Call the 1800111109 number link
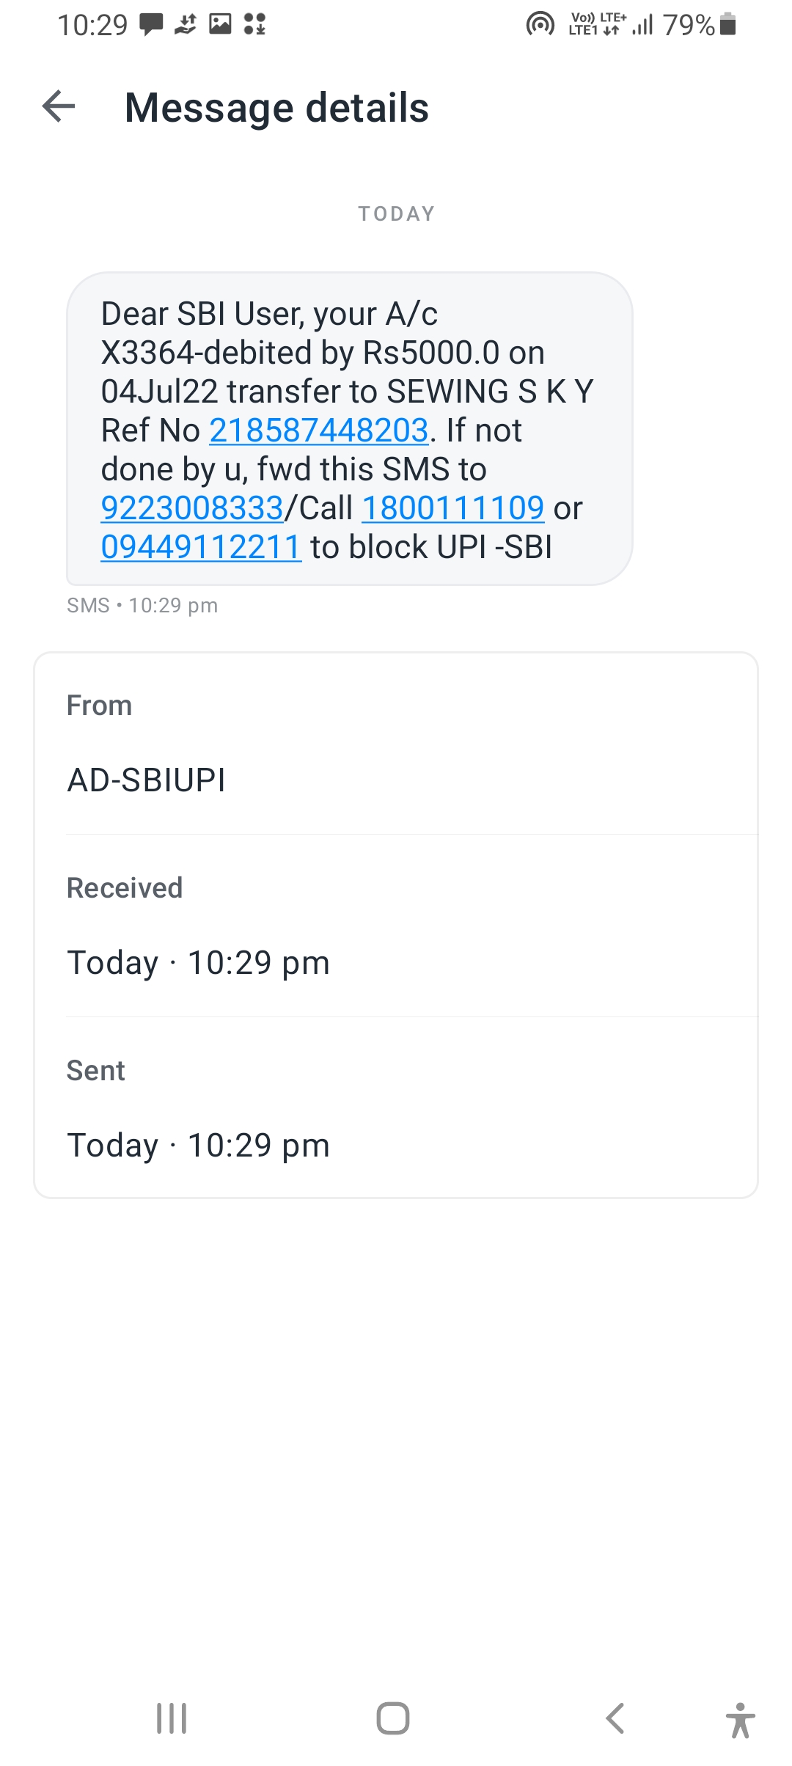This screenshot has width=792, height=1766. click(453, 508)
